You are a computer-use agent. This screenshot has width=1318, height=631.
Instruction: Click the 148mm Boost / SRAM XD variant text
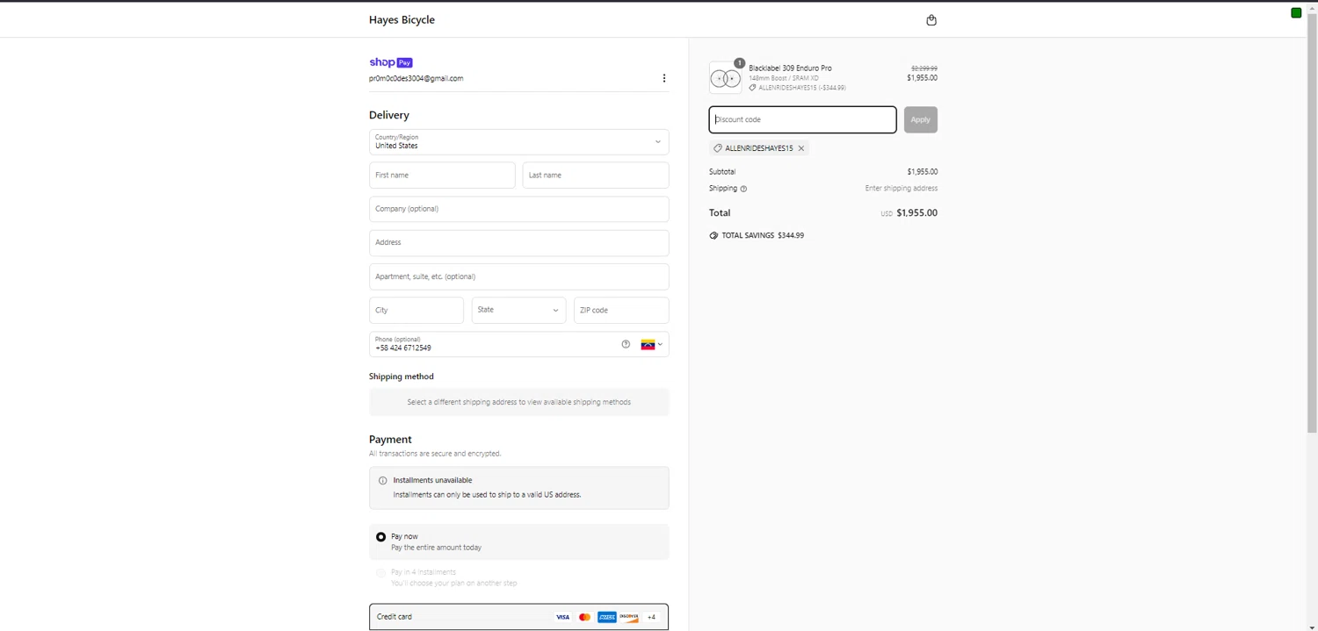coord(784,78)
